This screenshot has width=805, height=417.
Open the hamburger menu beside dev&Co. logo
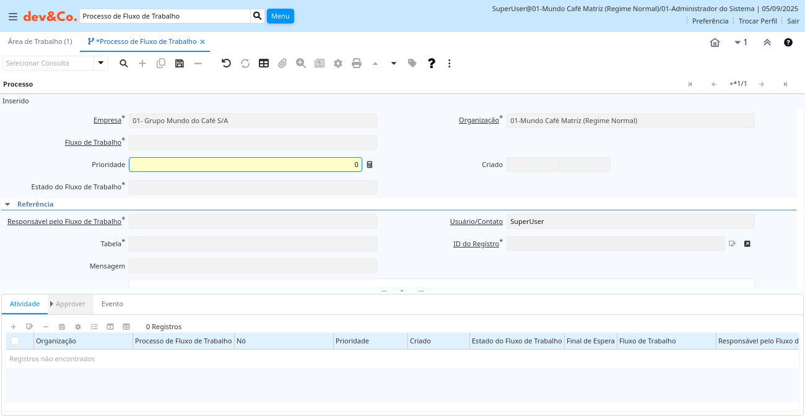[x=13, y=17]
